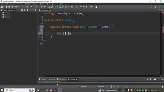Screen dimensions: 164x92
Task: Open the File menu
Action: click(x=2, y=4)
